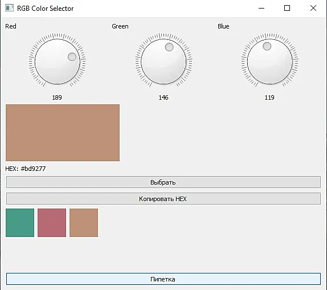Viewport: 327px width, 290px height.
Task: Click the Red value 189 label
Action: click(57, 97)
